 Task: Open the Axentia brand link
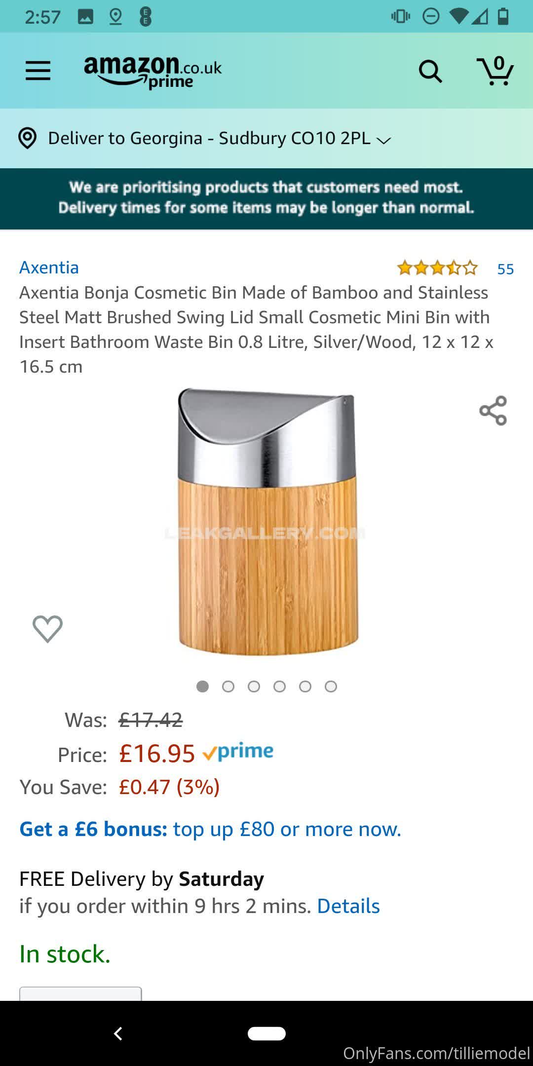click(x=49, y=267)
